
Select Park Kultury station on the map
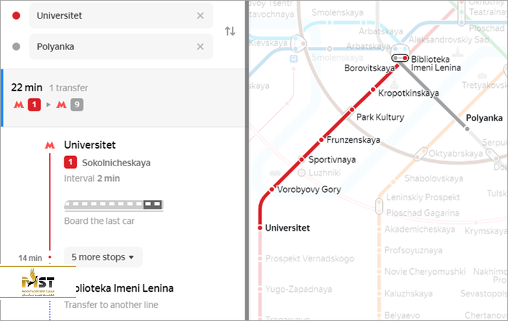pos(380,117)
